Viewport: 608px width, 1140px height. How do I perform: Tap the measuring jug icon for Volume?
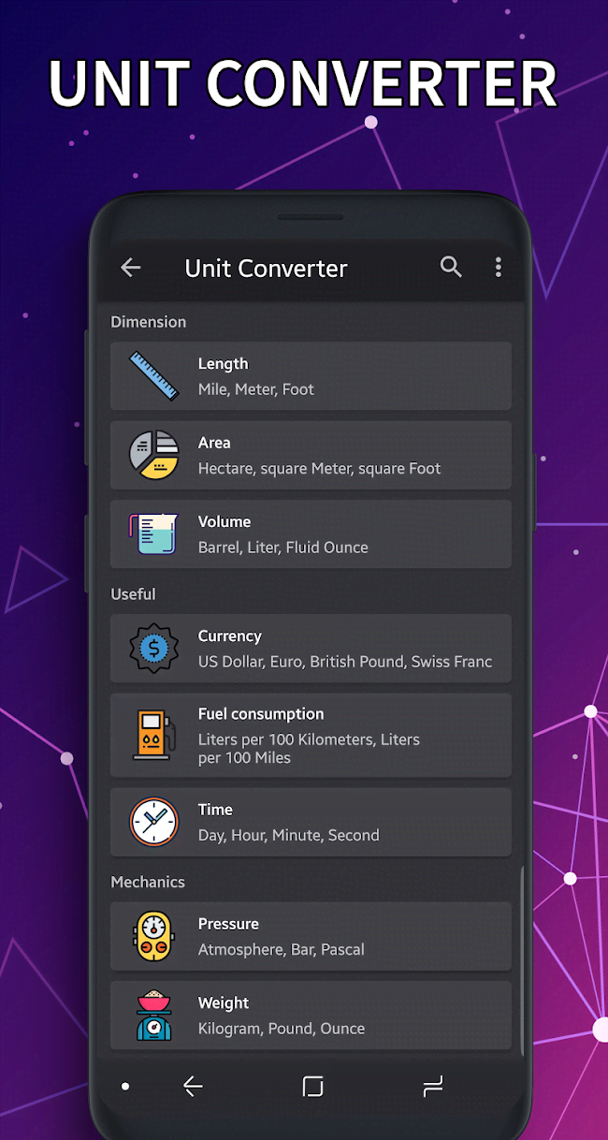tap(153, 533)
